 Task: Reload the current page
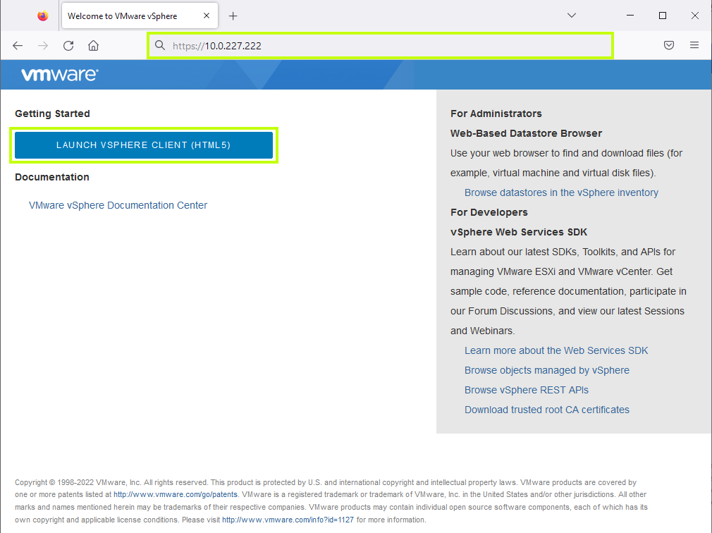click(x=68, y=45)
